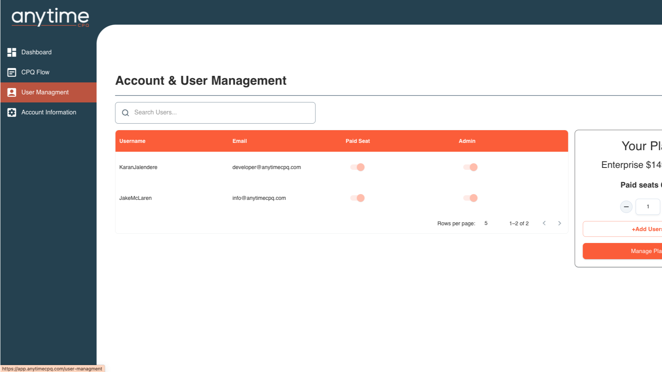This screenshot has height=372, width=662.
Task: Go to previous page arrow
Action: tap(544, 223)
